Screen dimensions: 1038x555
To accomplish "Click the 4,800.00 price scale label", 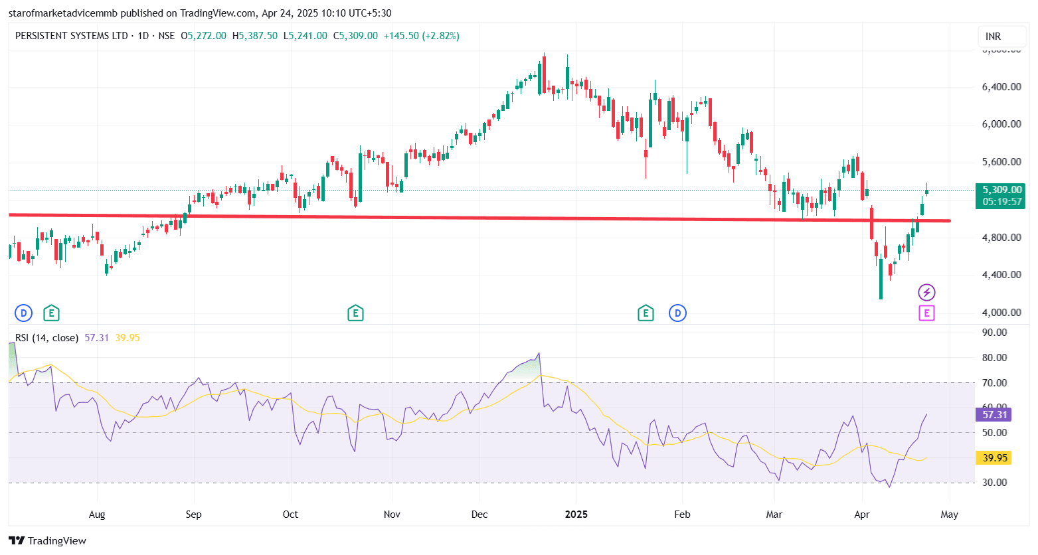I will 1001,238.
